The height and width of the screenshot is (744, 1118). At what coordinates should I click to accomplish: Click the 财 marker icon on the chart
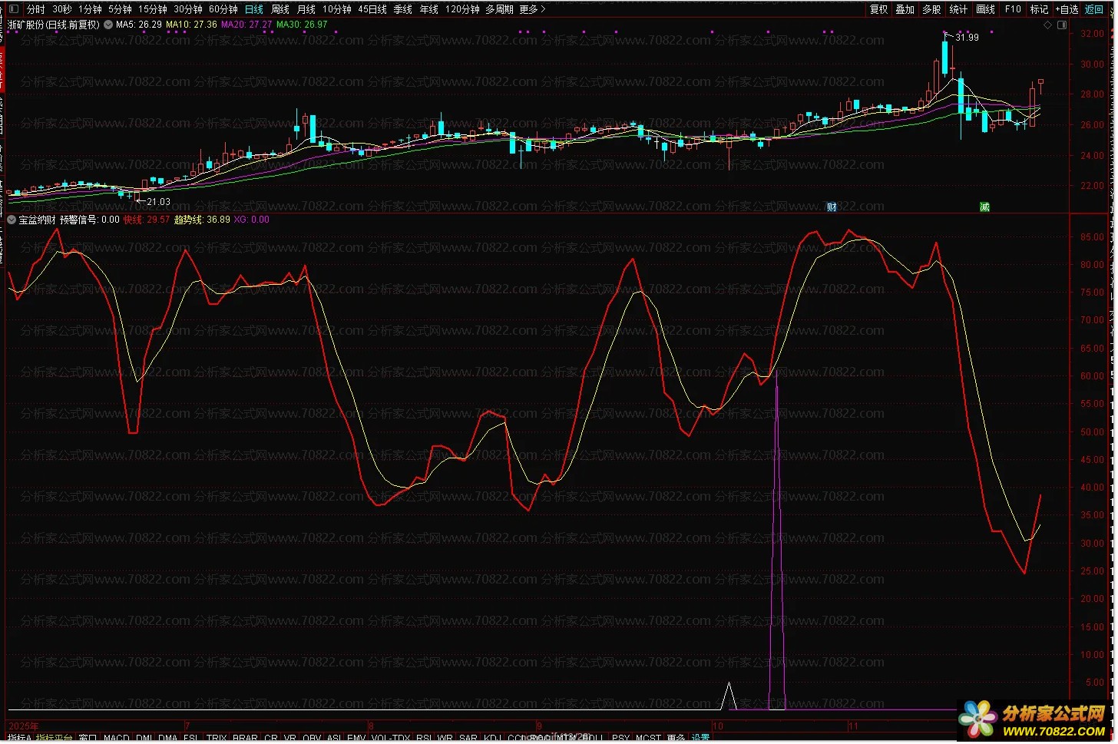pyautogui.click(x=832, y=207)
